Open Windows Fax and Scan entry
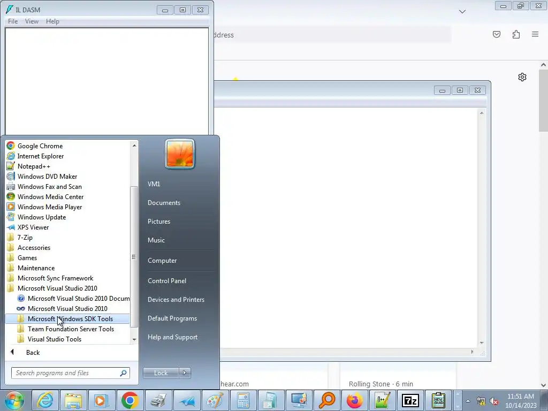 [67, 186]
